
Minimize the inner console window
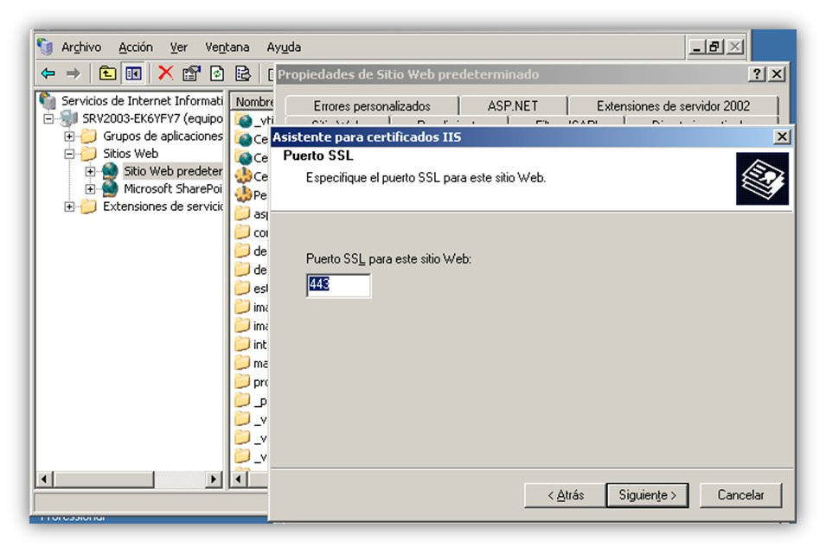tap(697, 47)
